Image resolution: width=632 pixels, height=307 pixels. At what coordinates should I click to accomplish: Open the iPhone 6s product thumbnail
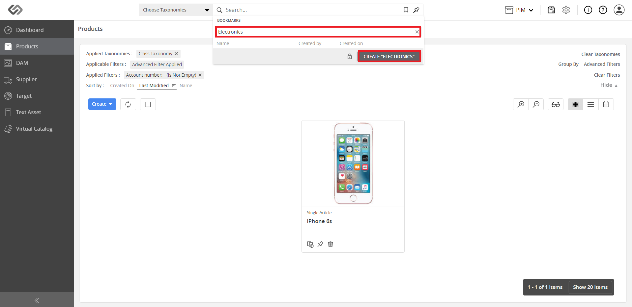tap(353, 164)
